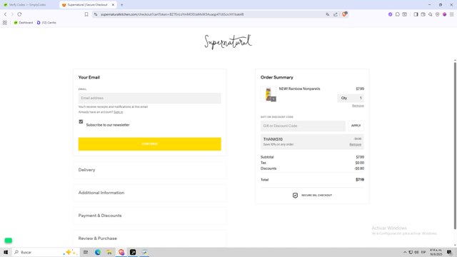Toggle Subscribe to our newsletter checkbox
The width and height of the screenshot is (457, 257).
[81, 121]
